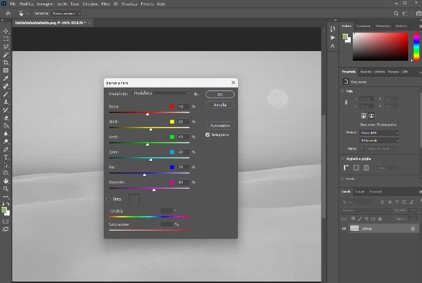This screenshot has height=283, width=422.
Task: Select the Move tool
Action: tap(6, 31)
